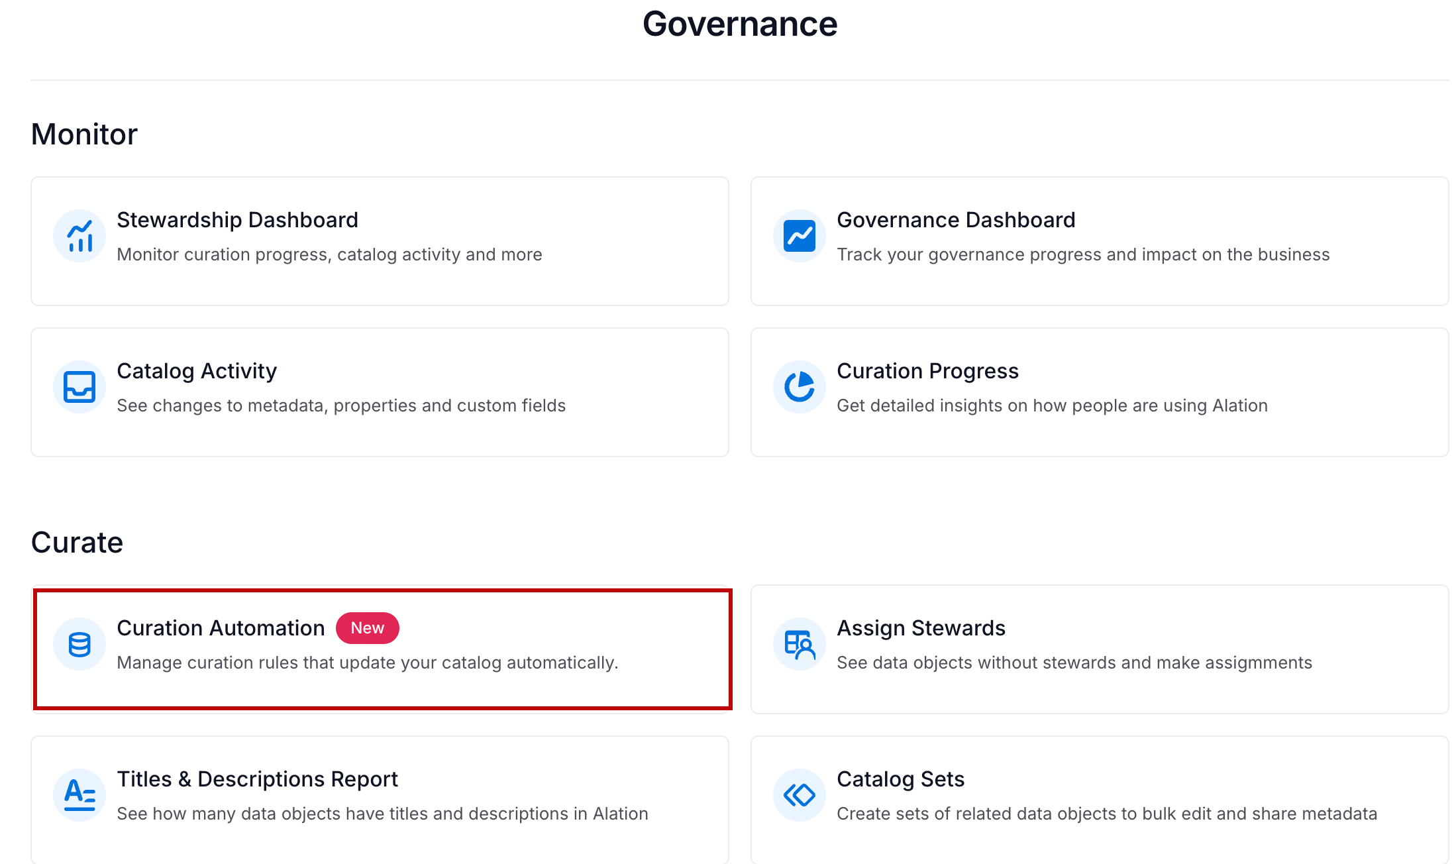Viewport: 1456px width, 864px height.
Task: Click the red New badge
Action: (367, 628)
